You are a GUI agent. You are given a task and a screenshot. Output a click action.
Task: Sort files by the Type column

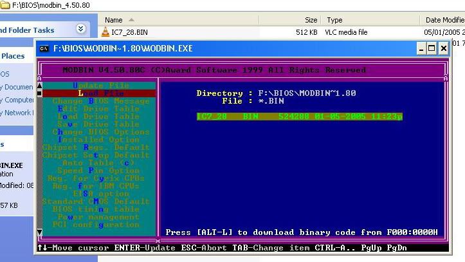334,20
